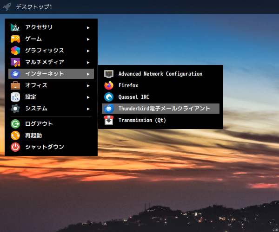Open the マルチメディア menu entry text

point(45,62)
